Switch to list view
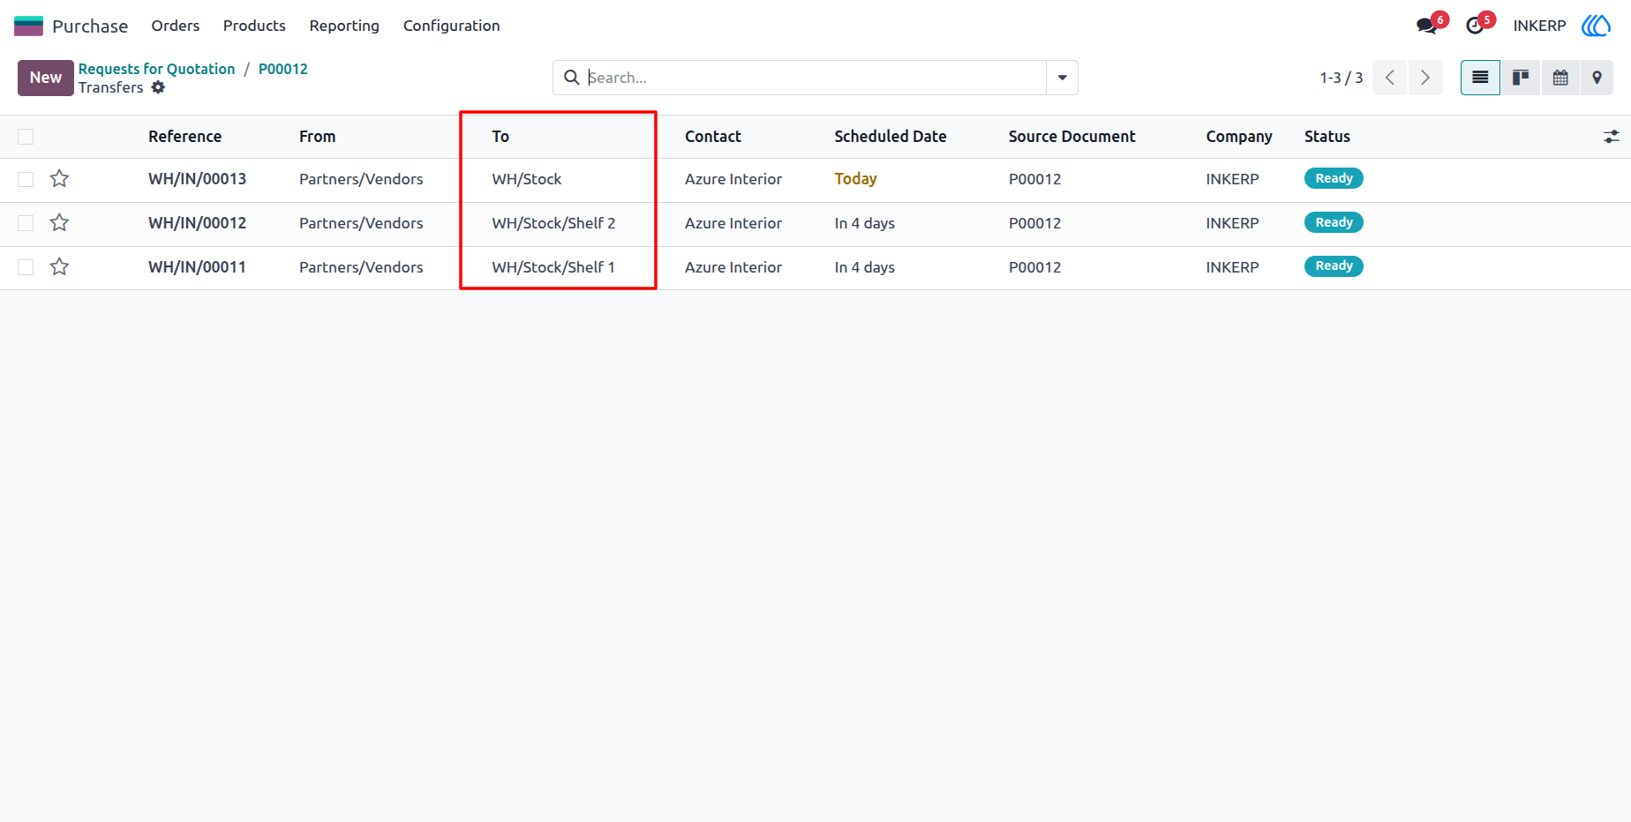The image size is (1631, 822). point(1480,78)
